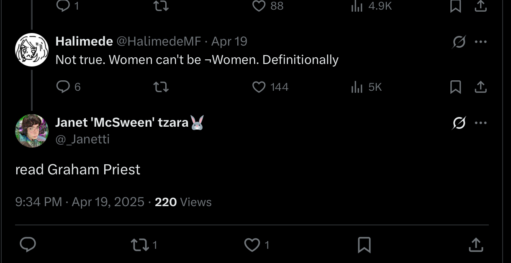Reply to Halimede's tweet
This screenshot has height=263, width=511.
63,87
